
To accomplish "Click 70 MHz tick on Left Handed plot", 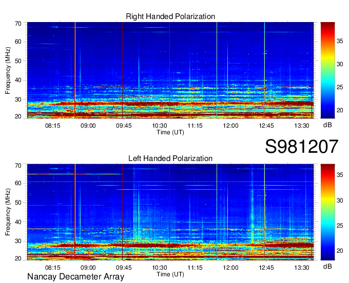I will [x=18, y=166].
